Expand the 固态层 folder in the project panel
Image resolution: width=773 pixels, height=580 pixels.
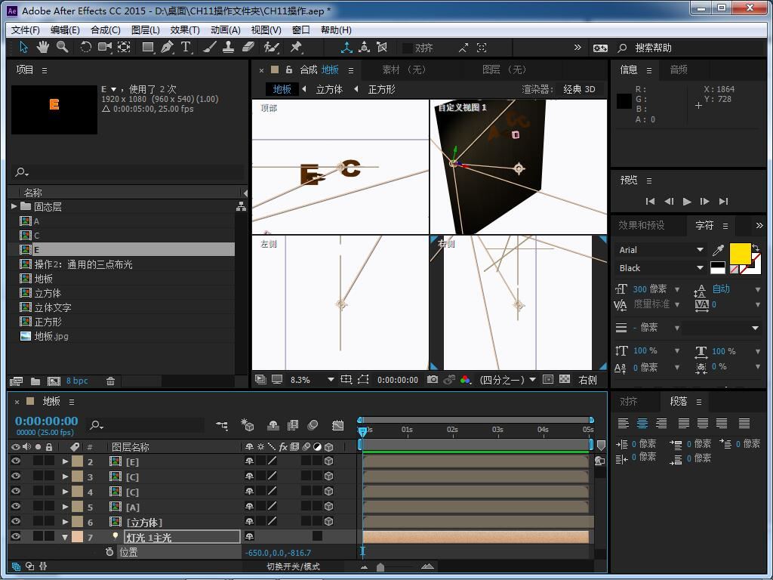[14, 206]
